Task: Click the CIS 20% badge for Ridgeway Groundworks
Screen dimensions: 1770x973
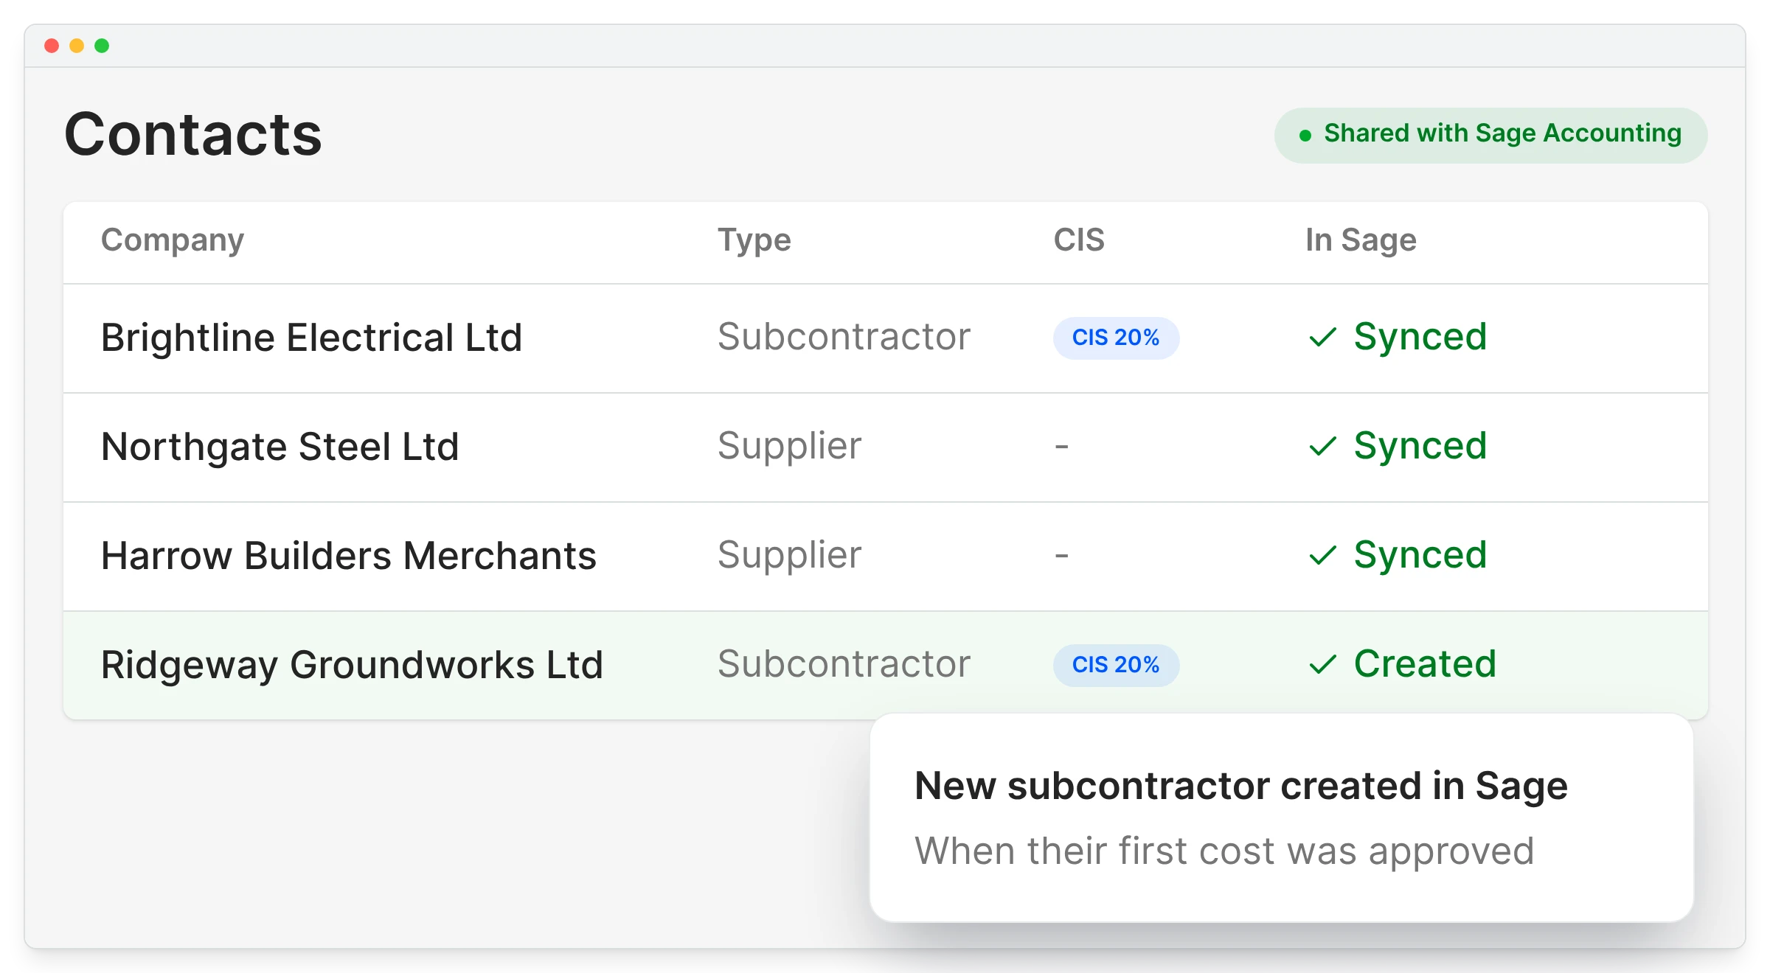Action: coord(1116,665)
